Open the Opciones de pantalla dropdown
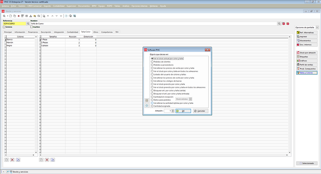Image resolution: width=321 pixels, height=174 pixels. (317, 27)
